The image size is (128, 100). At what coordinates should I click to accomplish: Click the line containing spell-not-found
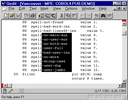[x=60, y=22]
